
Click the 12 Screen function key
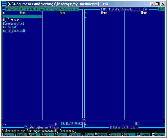coord(158,134)
